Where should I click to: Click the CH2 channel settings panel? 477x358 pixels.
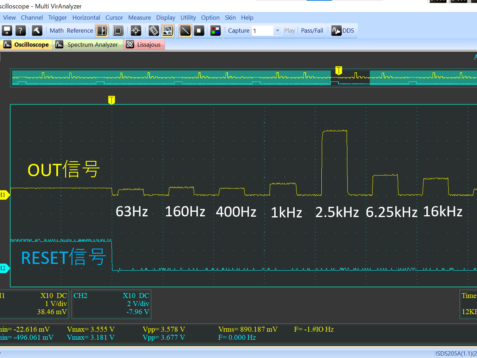coord(111,304)
